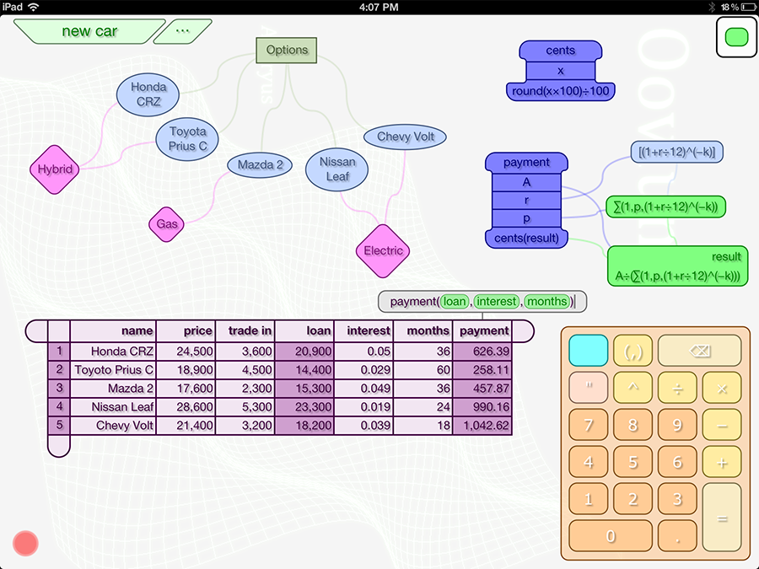Tap the cyan blank key on the keypad
The height and width of the screenshot is (569, 759).
click(588, 351)
